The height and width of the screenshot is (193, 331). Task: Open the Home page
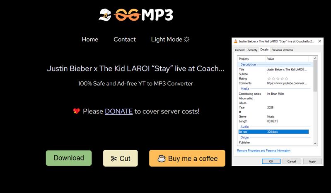90,39
